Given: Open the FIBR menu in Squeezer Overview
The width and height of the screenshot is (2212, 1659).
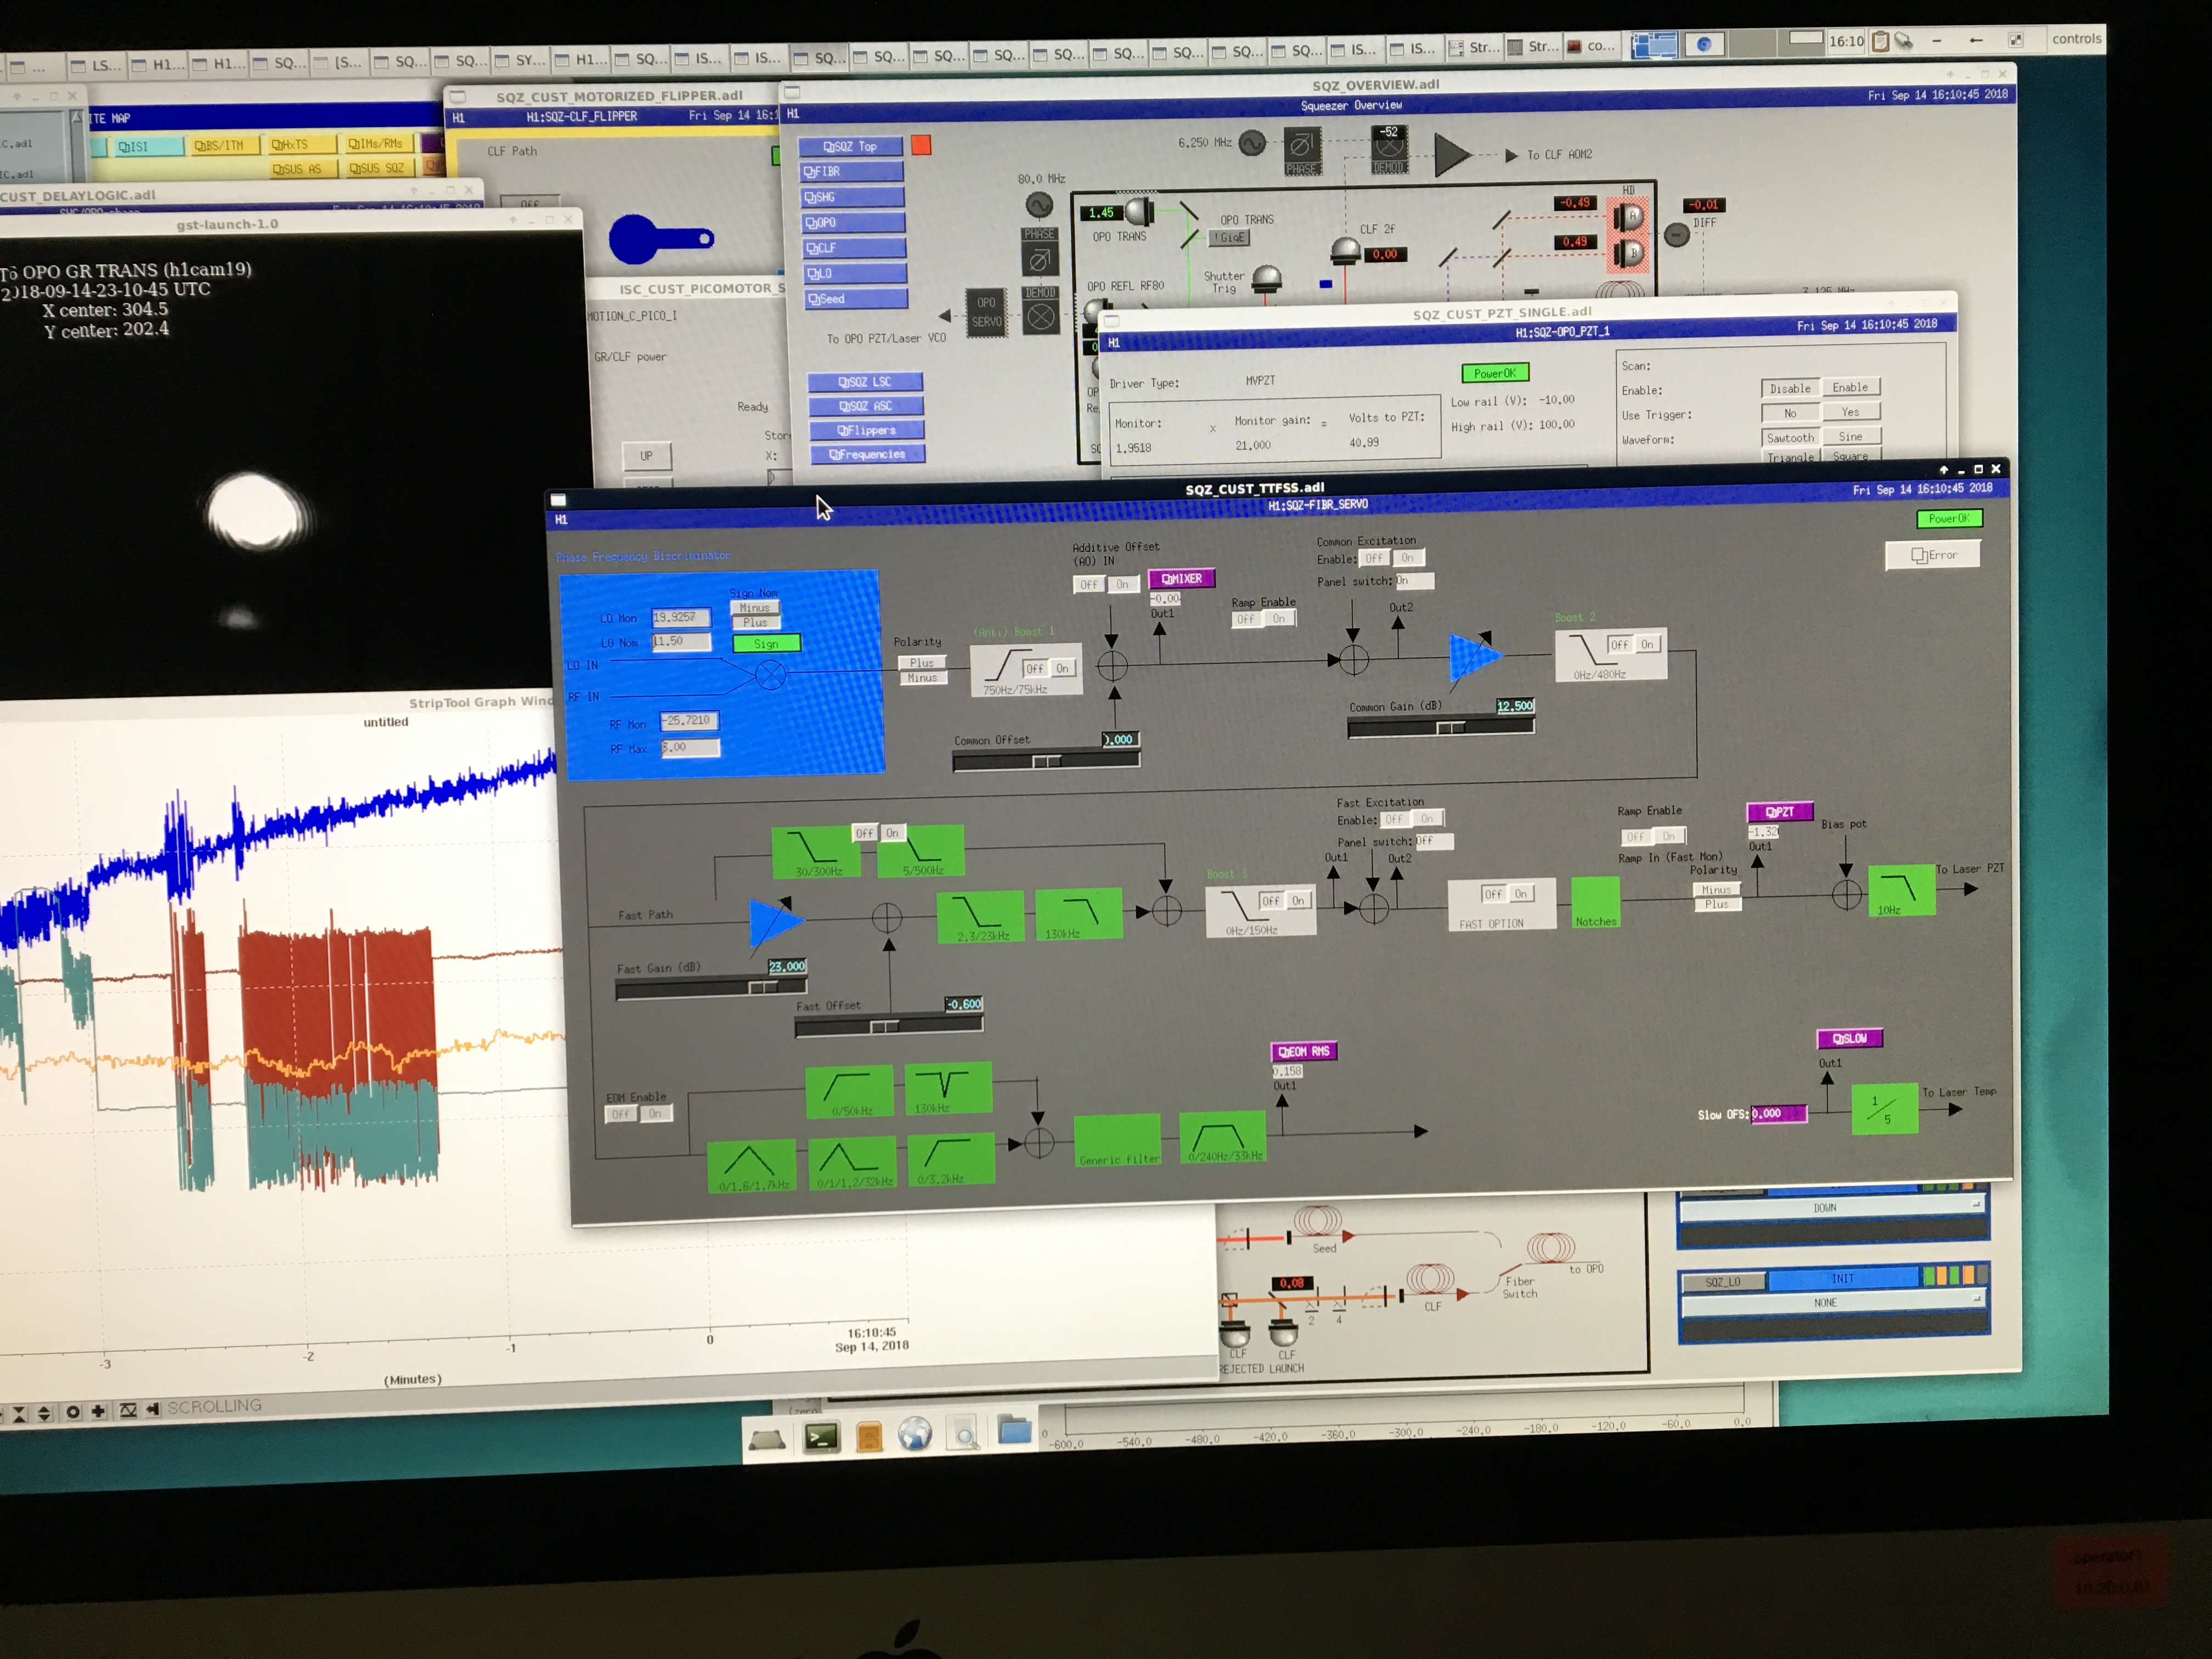Looking at the screenshot, I should (x=851, y=172).
